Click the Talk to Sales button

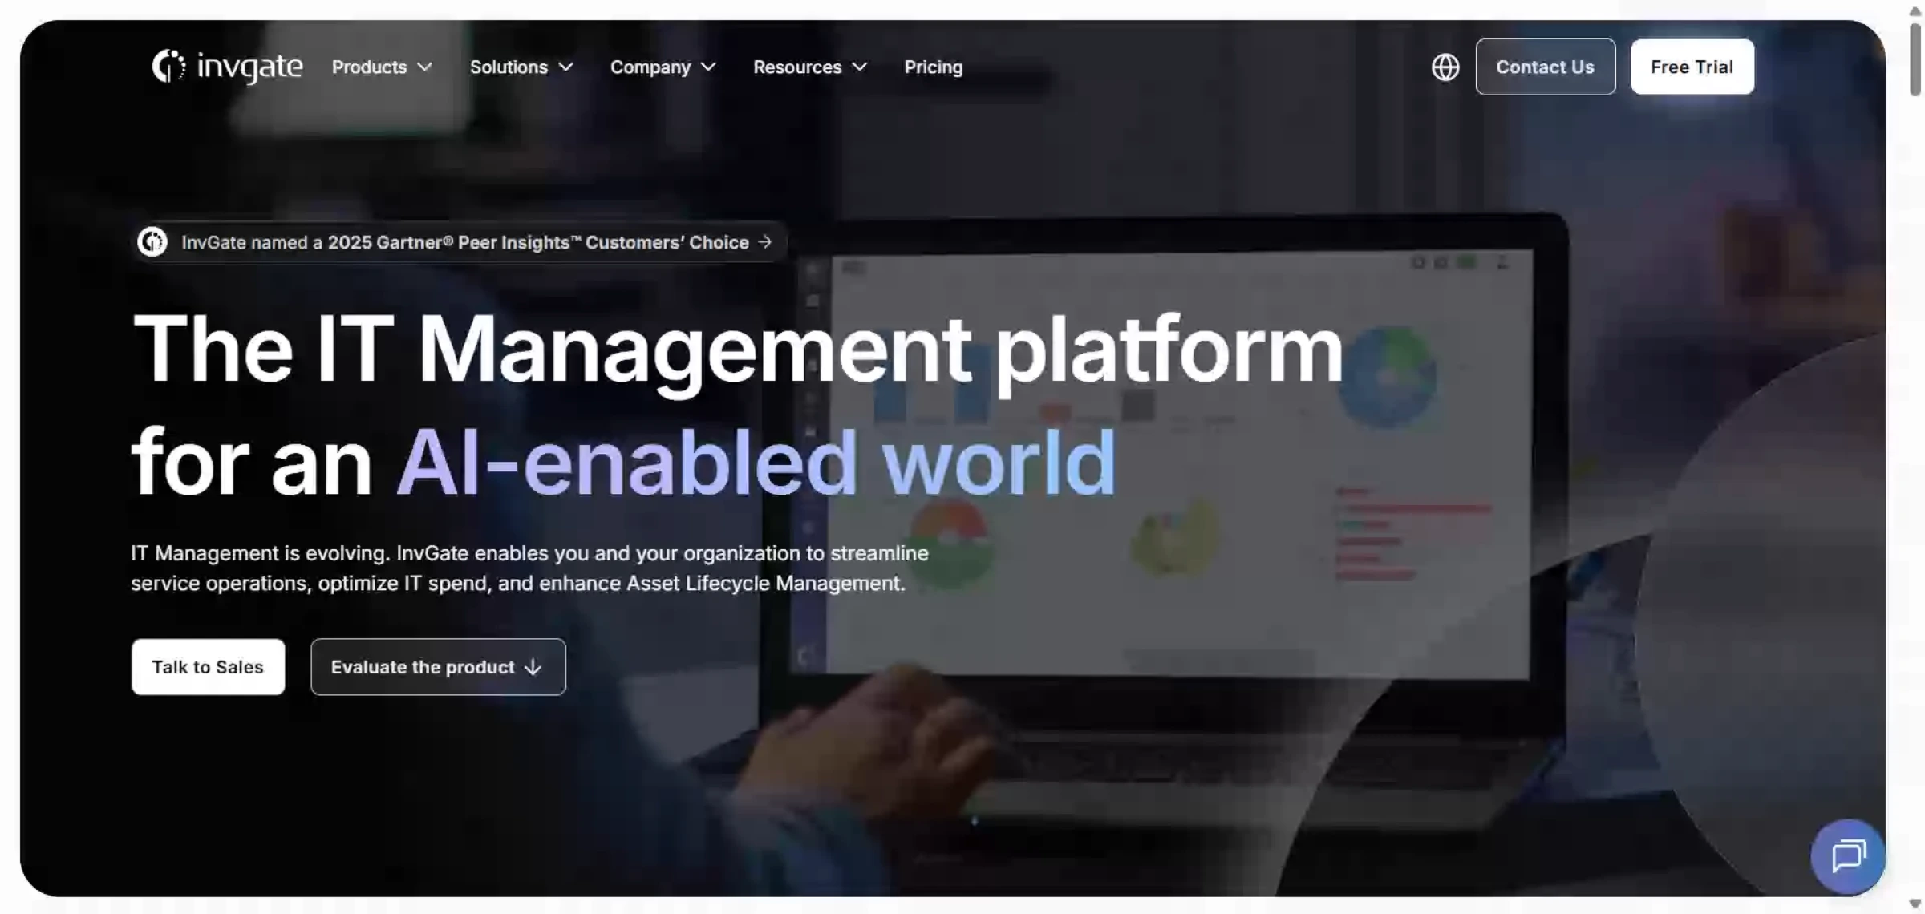[208, 667]
